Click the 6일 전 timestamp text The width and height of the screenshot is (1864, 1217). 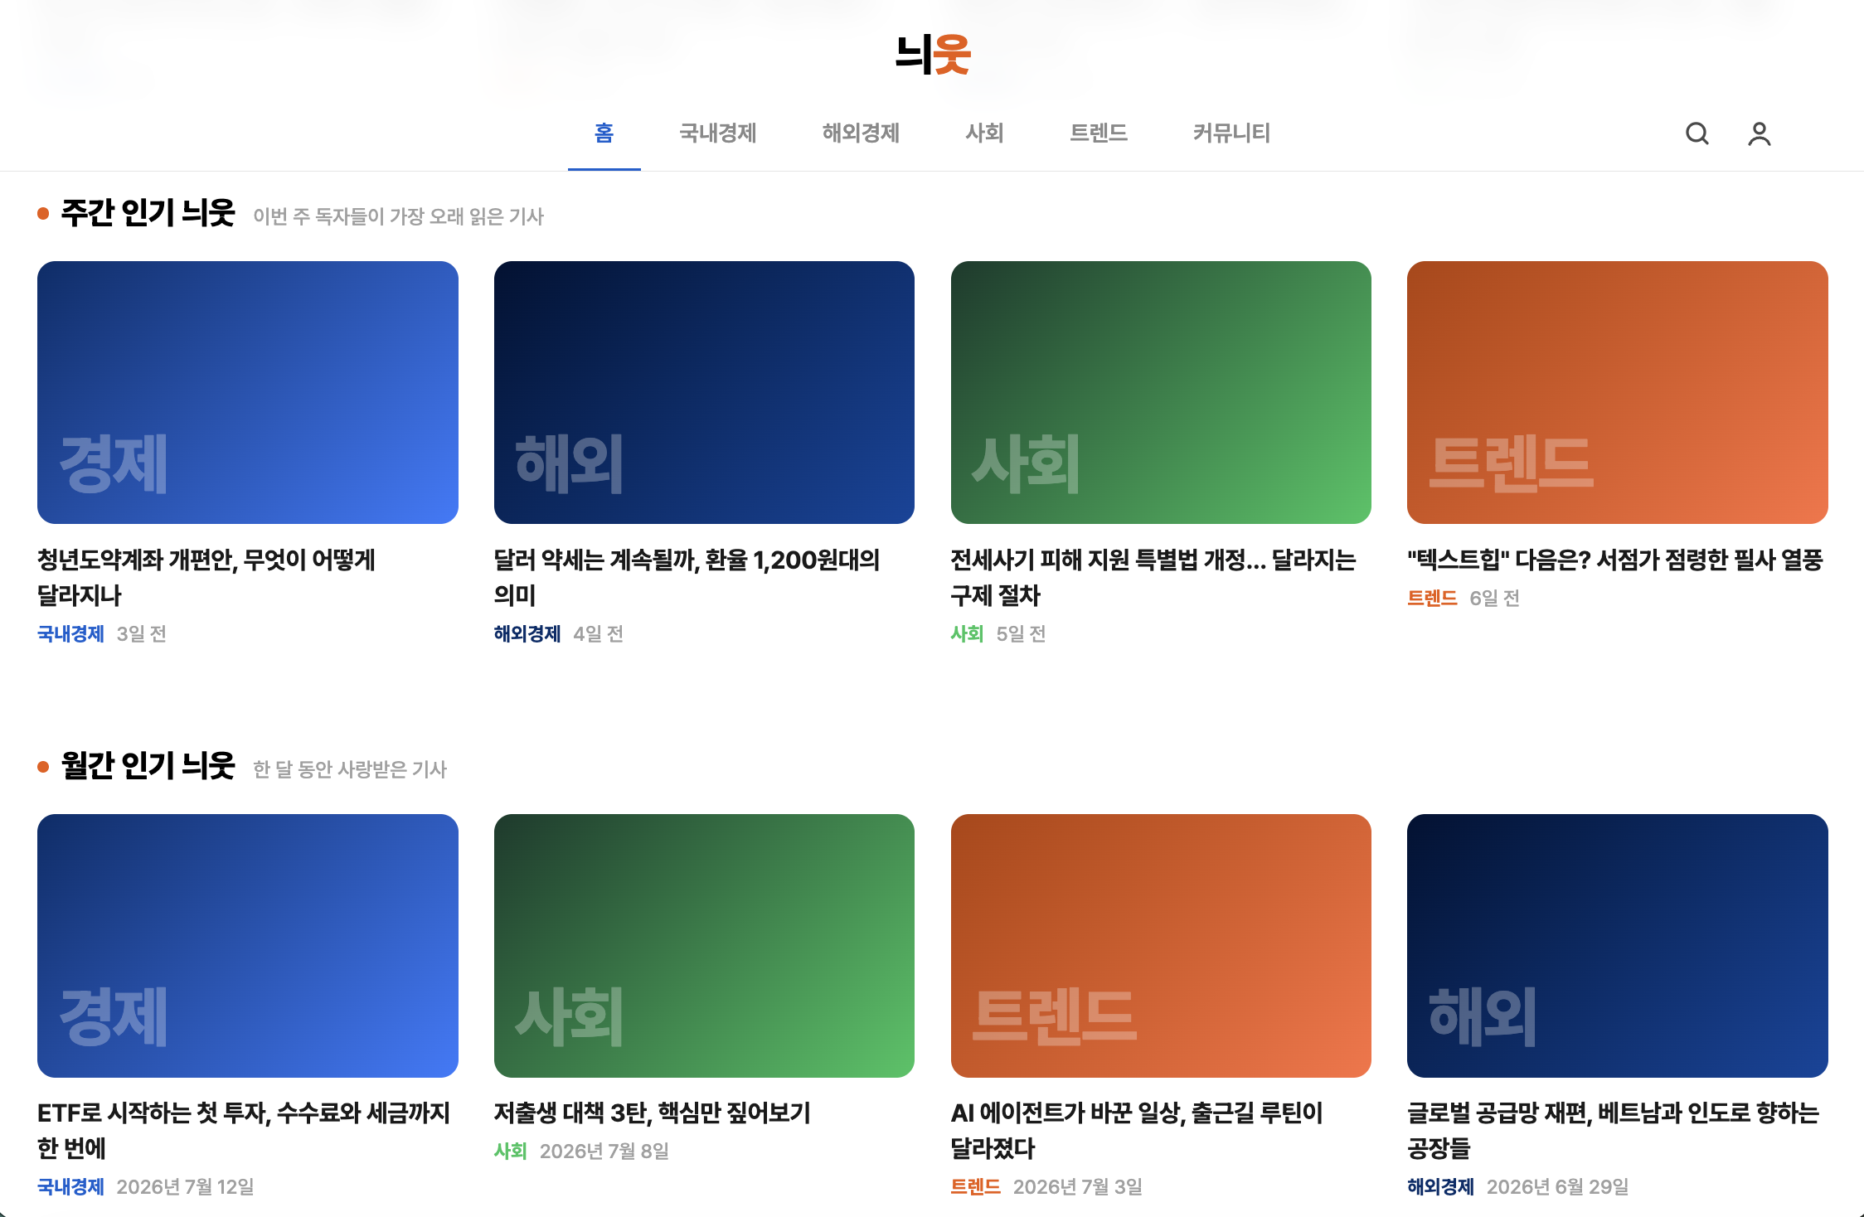[1494, 598]
